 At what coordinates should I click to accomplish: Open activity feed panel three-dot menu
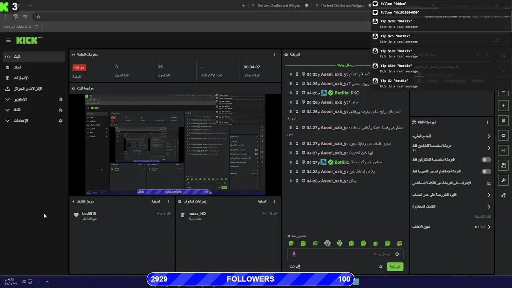[x=168, y=202]
